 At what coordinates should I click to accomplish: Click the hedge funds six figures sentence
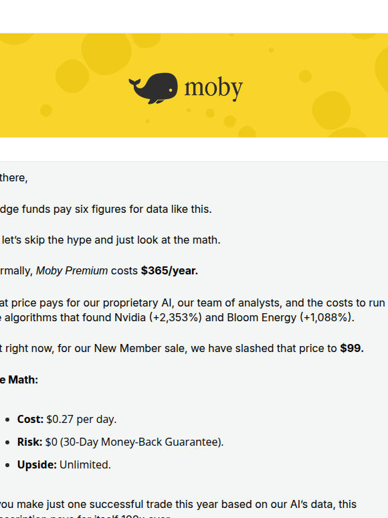click(106, 209)
